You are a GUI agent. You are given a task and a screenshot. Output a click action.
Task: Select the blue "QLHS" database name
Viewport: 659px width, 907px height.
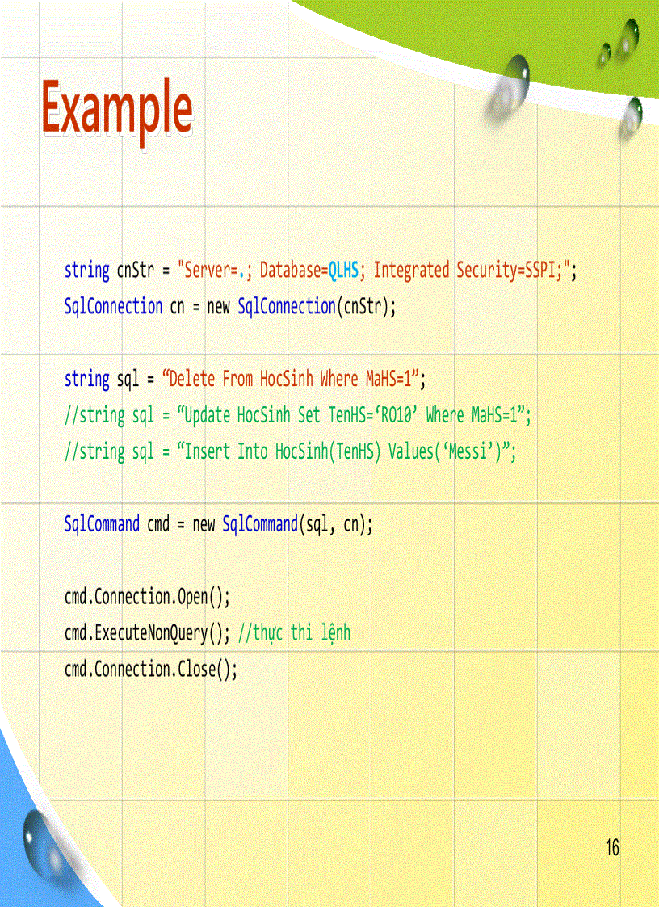[x=343, y=270]
